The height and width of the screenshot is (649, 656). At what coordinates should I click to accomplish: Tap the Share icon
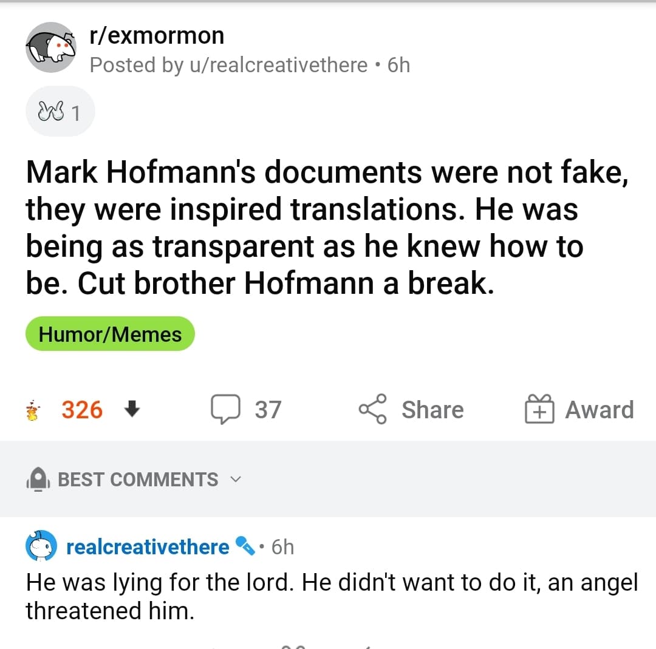[372, 410]
